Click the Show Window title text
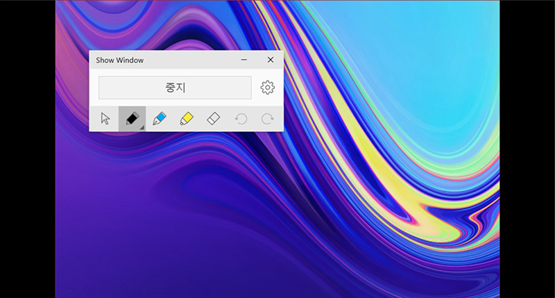 (119, 60)
